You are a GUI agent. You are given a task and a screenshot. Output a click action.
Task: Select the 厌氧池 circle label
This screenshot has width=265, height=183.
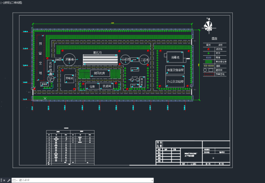point(69,59)
